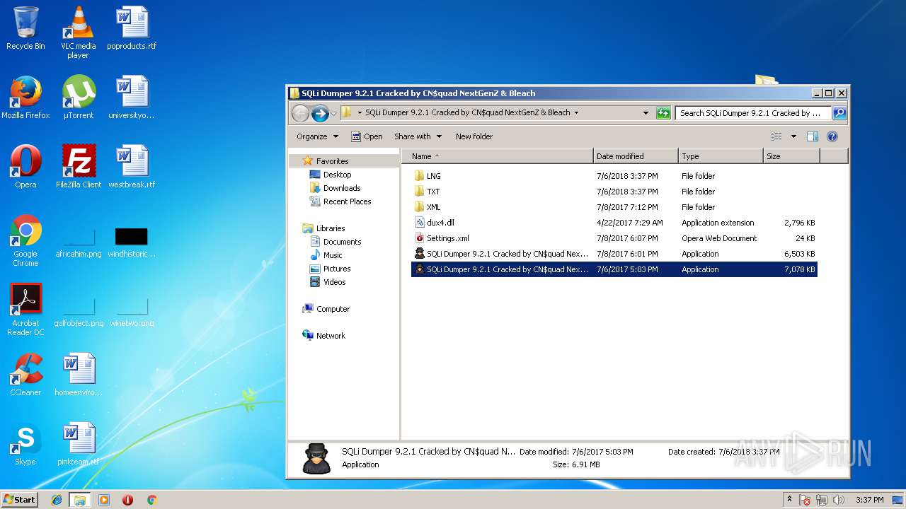
Task: Select poproducts.rtf desktop file
Action: [132, 28]
